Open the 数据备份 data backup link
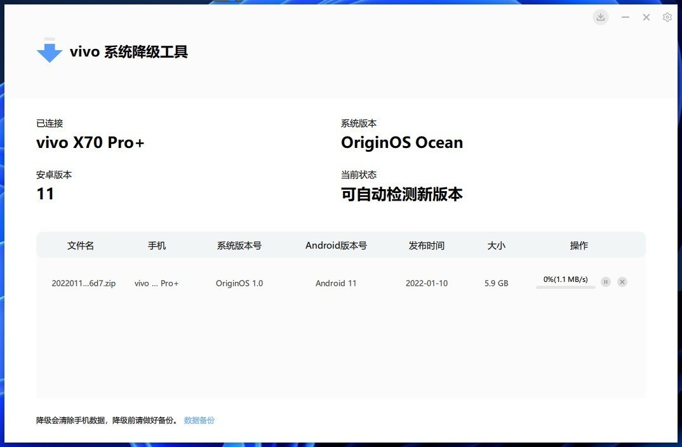682x447 pixels. tap(199, 420)
